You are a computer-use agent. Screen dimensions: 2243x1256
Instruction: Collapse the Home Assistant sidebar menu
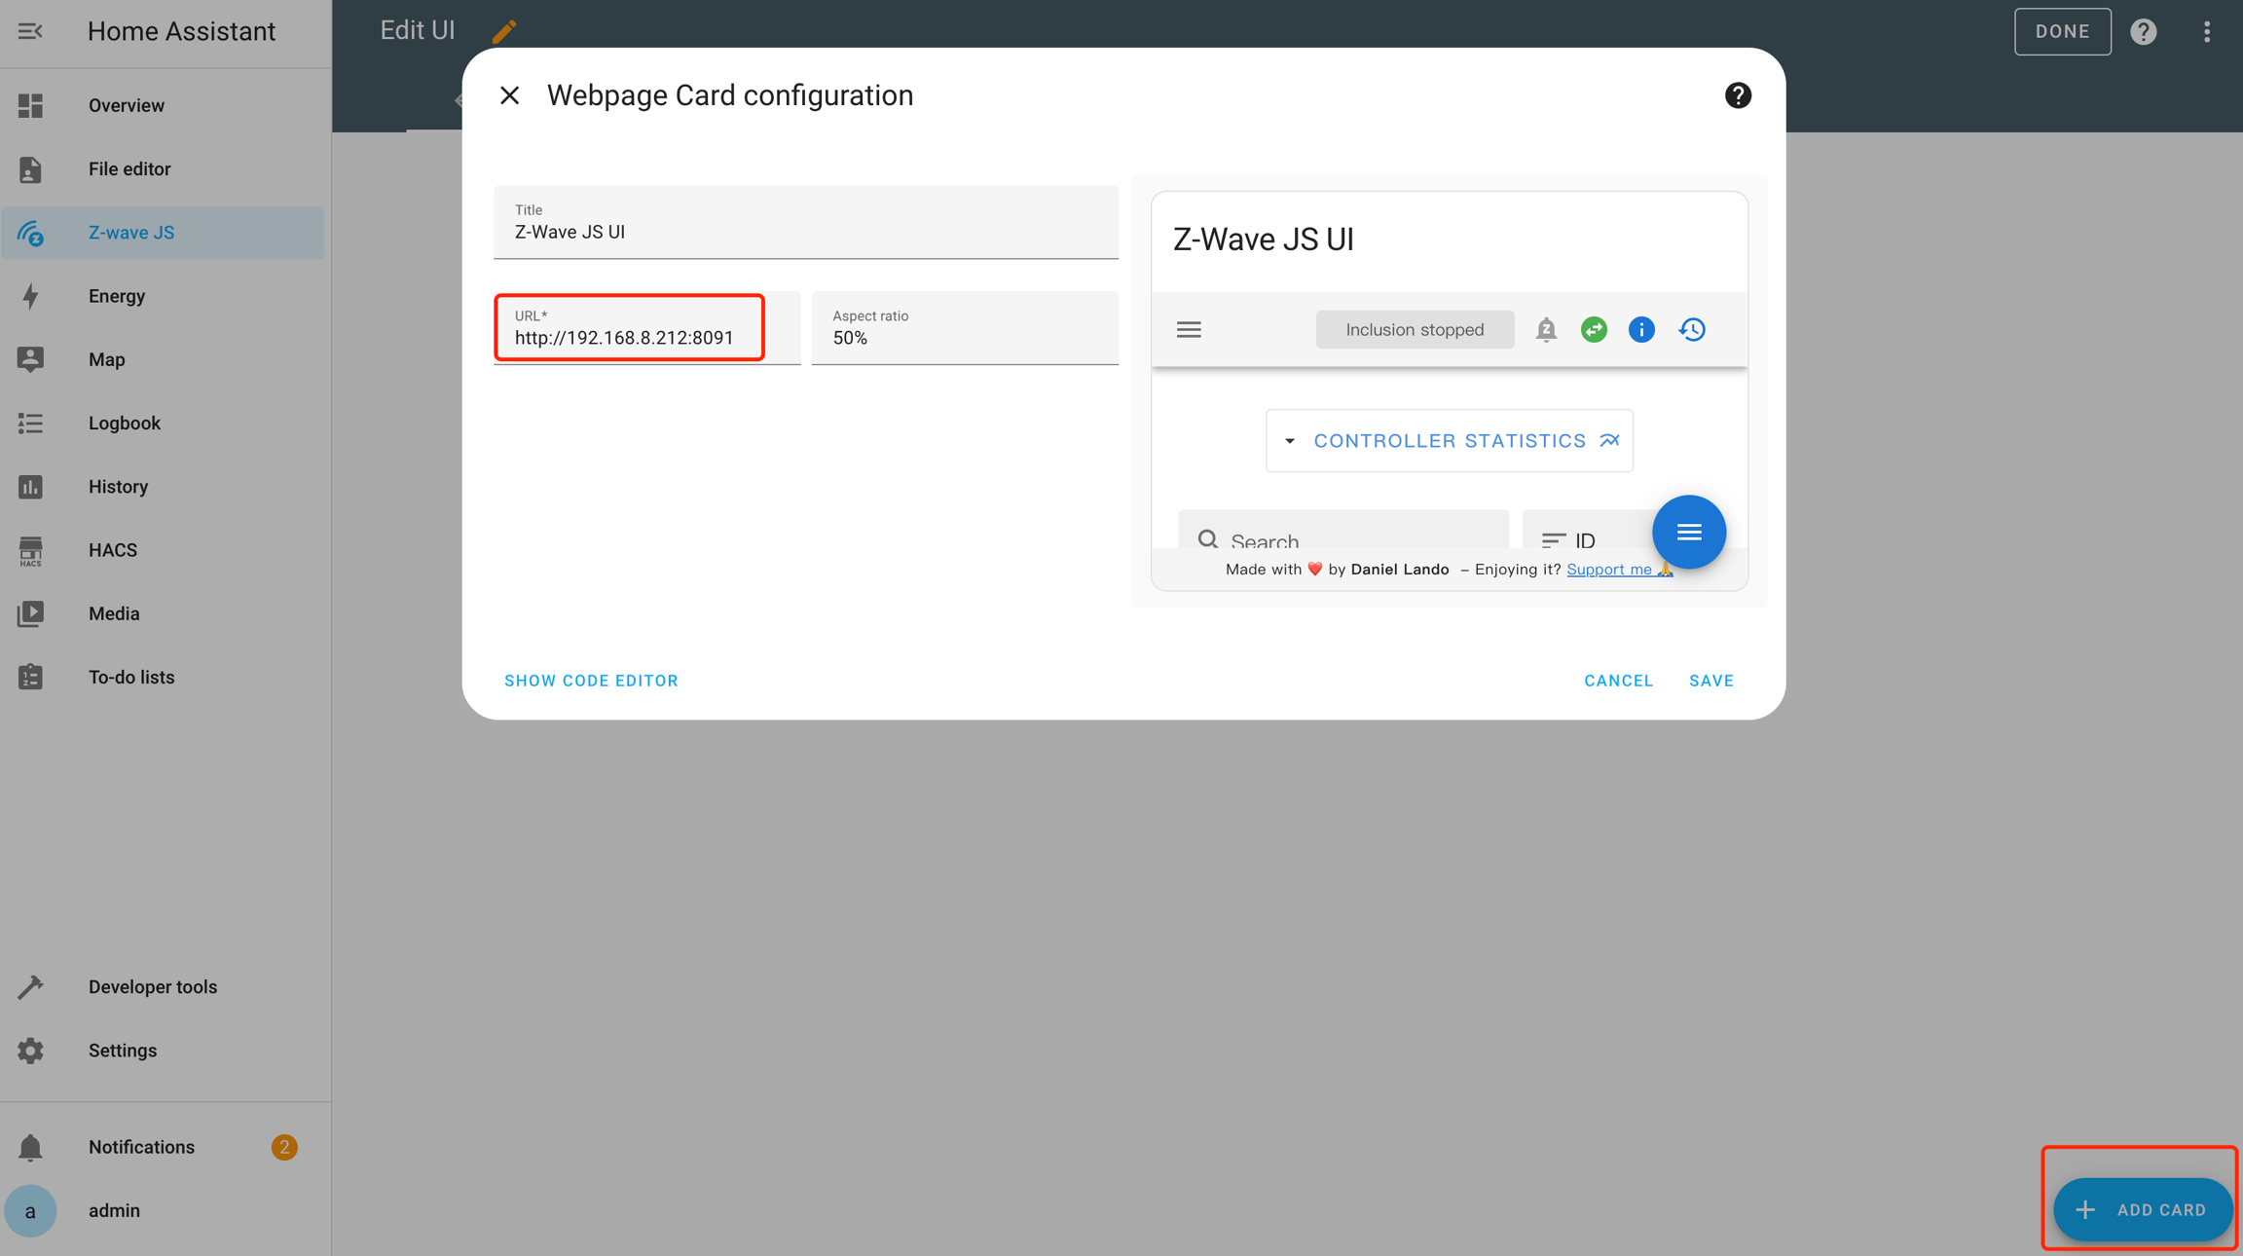point(30,31)
